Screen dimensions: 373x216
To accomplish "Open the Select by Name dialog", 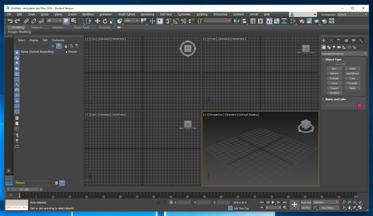I will click(x=74, y=21).
